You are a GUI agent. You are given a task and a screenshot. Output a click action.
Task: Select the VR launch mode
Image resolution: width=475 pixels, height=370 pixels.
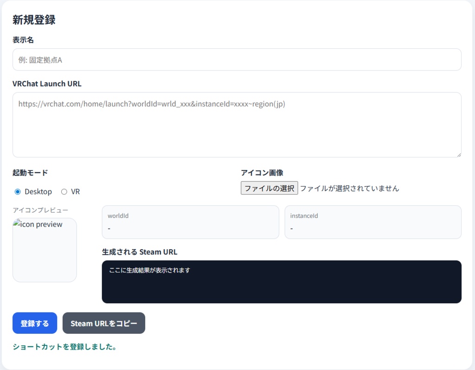tap(64, 191)
